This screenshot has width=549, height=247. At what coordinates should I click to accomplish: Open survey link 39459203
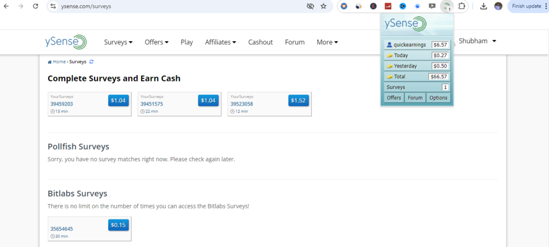(x=62, y=104)
